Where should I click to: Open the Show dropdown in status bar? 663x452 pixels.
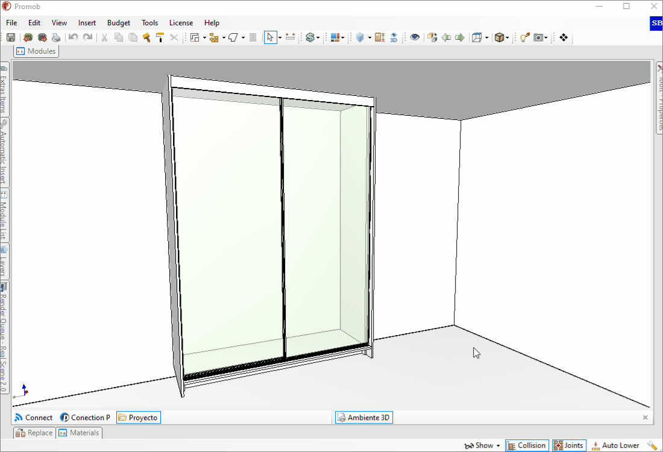(x=482, y=445)
